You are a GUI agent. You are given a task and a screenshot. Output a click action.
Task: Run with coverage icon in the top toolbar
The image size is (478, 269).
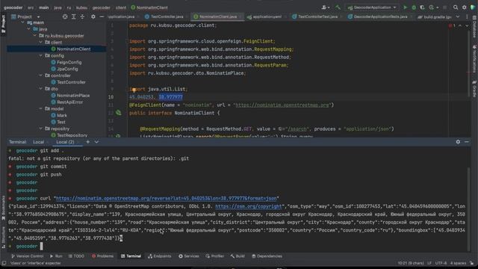coord(422,7)
